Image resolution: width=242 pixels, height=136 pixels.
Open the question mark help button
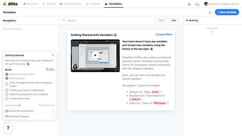[x=8, y=128]
